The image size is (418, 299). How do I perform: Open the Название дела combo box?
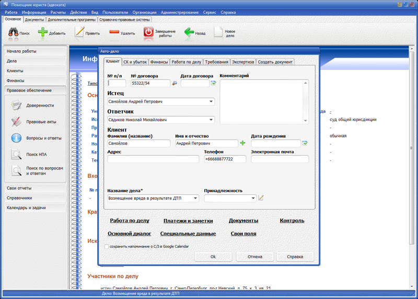(x=195, y=199)
